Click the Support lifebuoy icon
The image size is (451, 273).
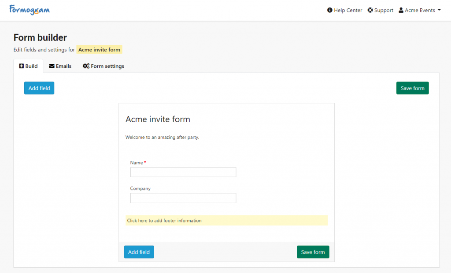(370, 10)
